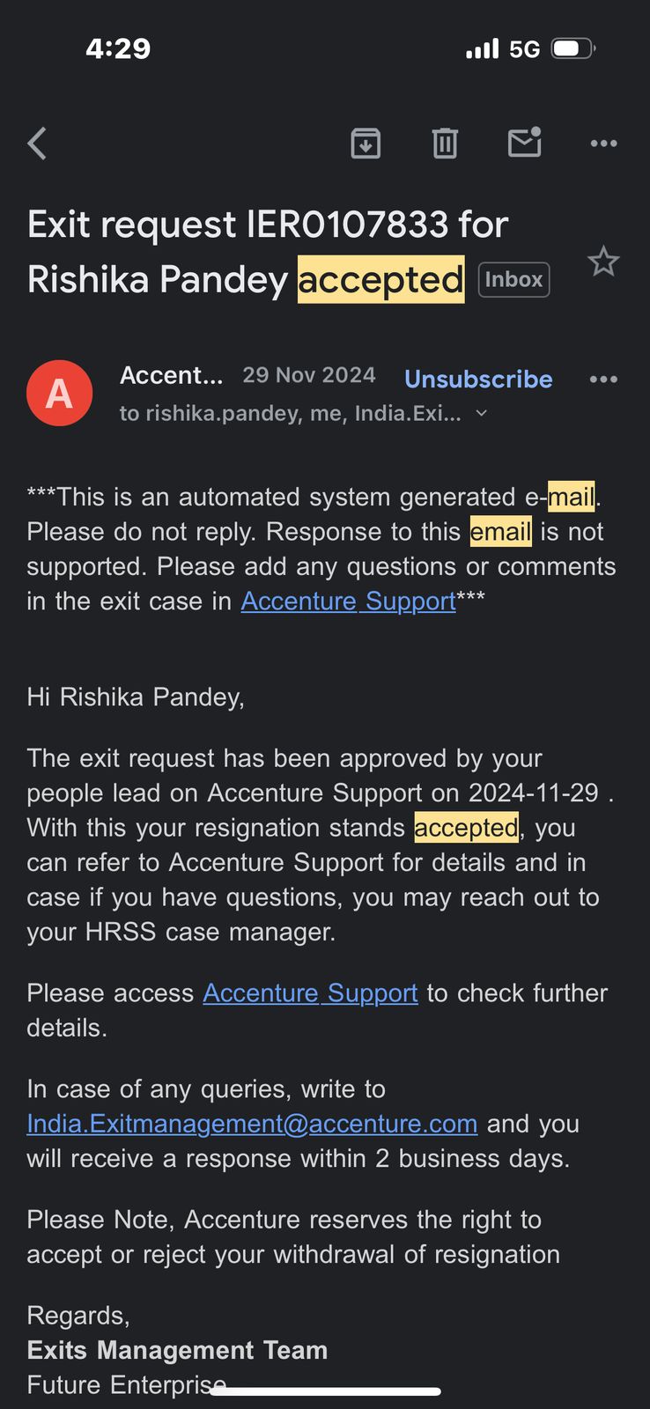Tap the battery icon in status bar
650x1409 pixels.
(572, 48)
